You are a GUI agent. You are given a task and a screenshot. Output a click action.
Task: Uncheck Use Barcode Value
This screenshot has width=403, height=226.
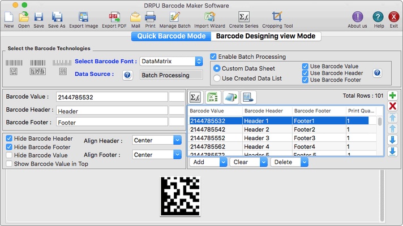click(x=305, y=66)
